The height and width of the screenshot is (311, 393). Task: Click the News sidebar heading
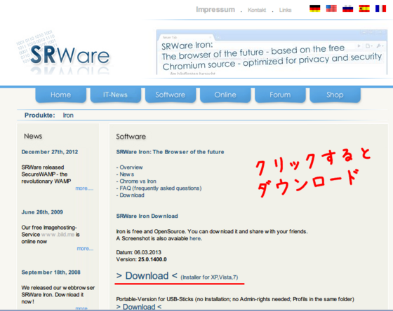point(33,136)
